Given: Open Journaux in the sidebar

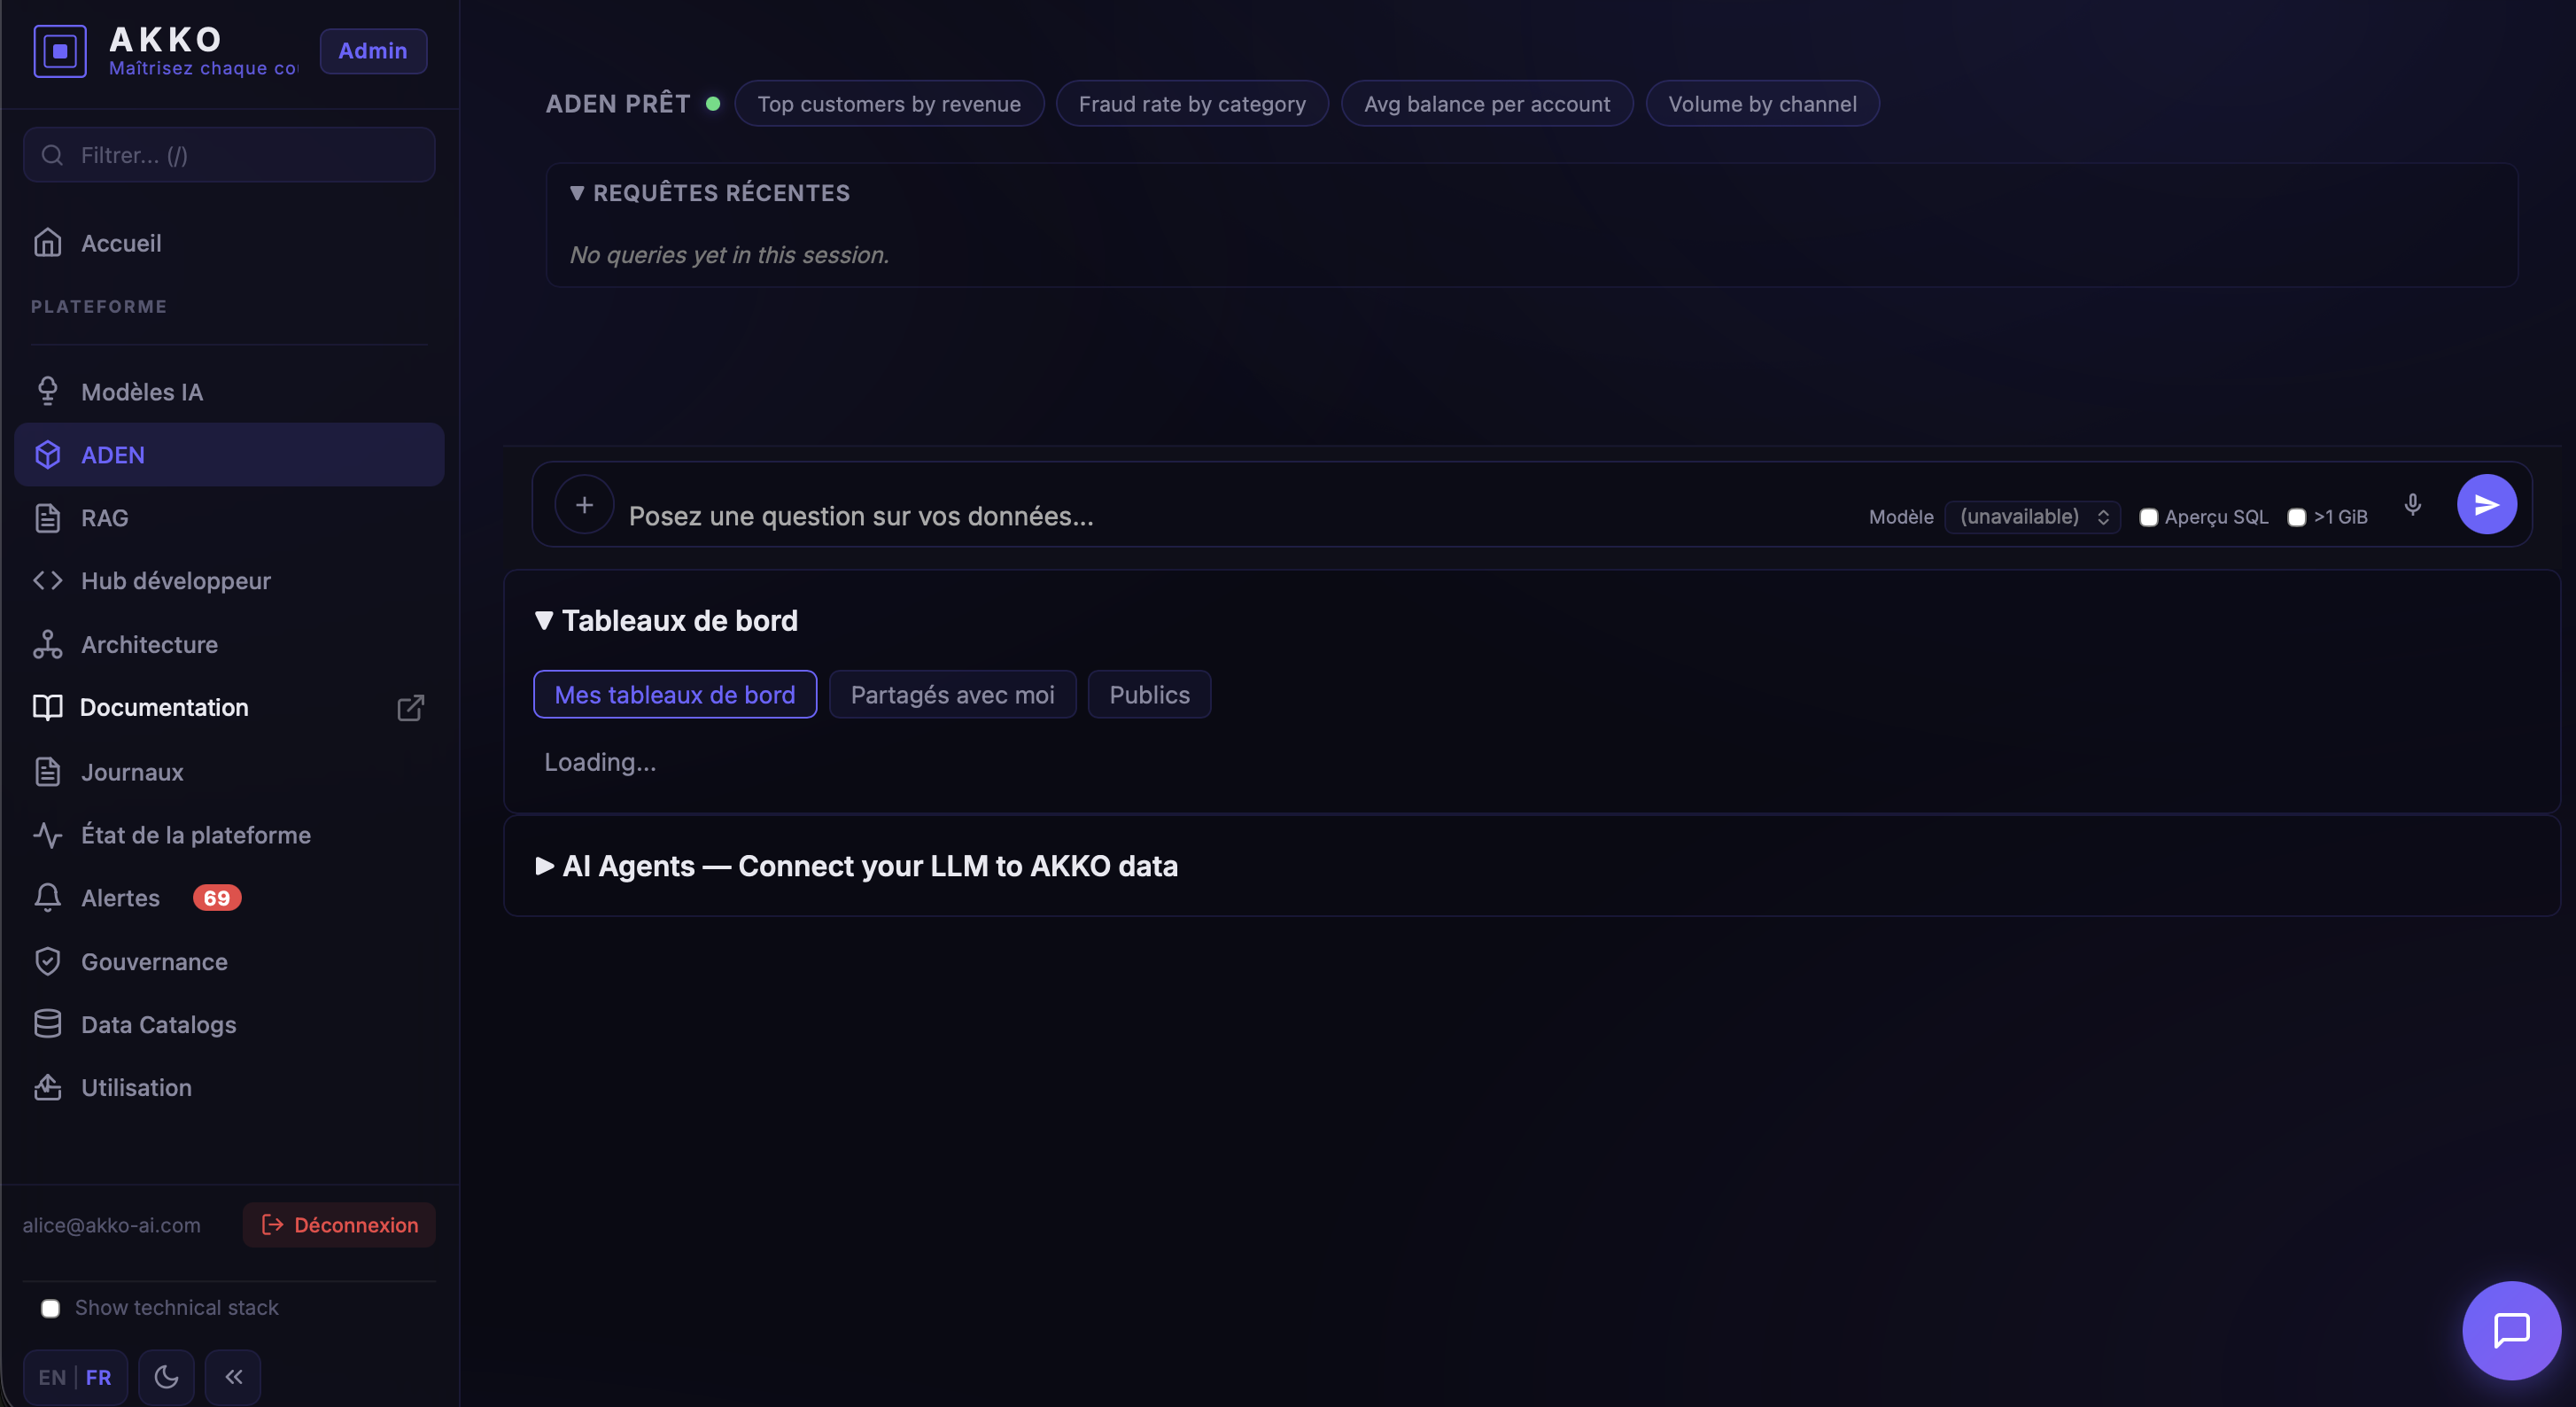Looking at the screenshot, I should tap(229, 772).
